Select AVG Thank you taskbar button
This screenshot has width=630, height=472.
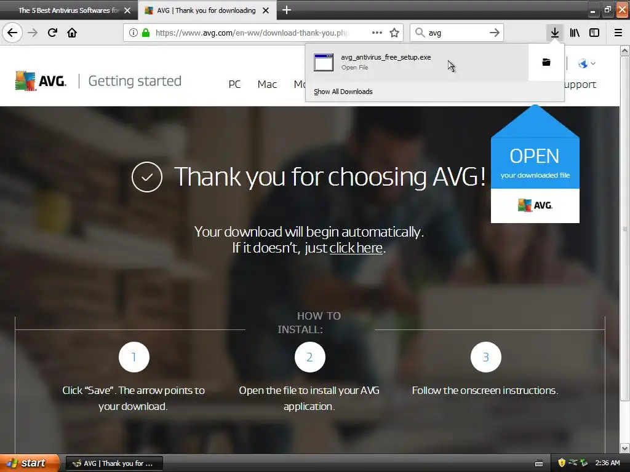pos(114,463)
